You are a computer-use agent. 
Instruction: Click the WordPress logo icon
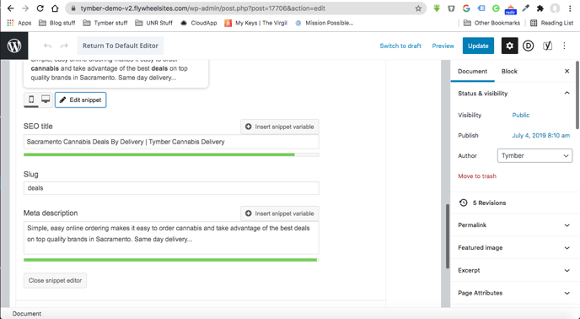pyautogui.click(x=14, y=46)
